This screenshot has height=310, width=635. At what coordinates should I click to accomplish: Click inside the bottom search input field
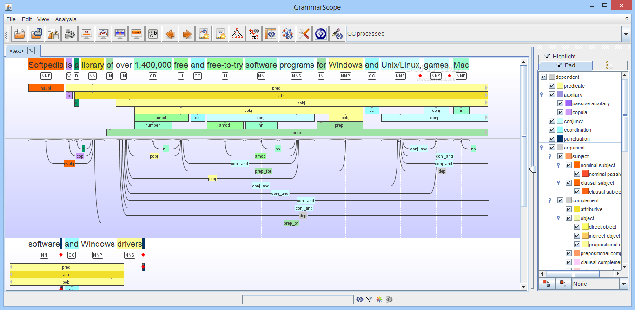[298, 299]
